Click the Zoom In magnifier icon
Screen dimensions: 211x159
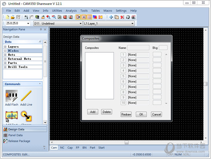[48, 17]
